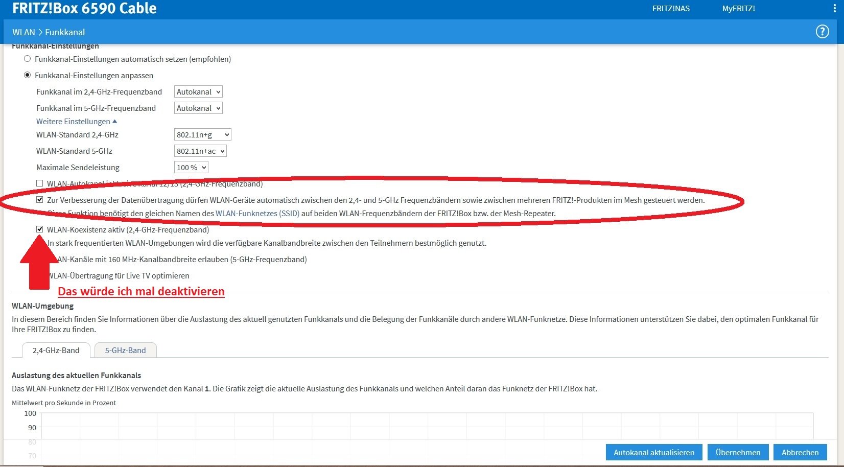Click Autokanal aktualisieren button
The image size is (844, 467).
(654, 453)
